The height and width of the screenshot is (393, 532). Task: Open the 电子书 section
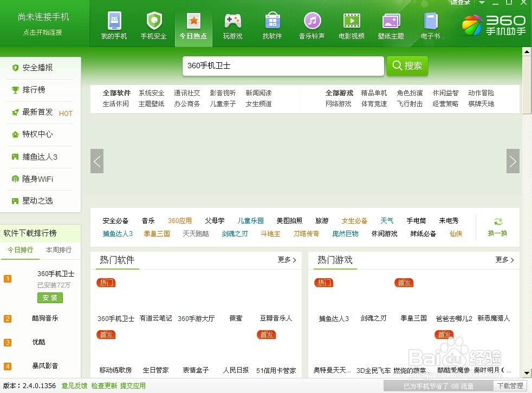(x=430, y=25)
